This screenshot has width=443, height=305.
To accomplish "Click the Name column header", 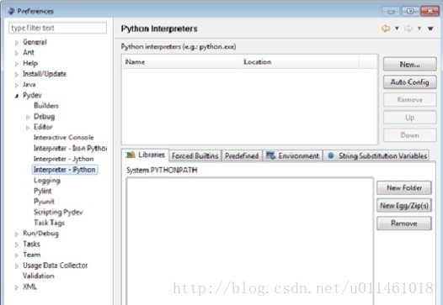I will pyautogui.click(x=182, y=62).
